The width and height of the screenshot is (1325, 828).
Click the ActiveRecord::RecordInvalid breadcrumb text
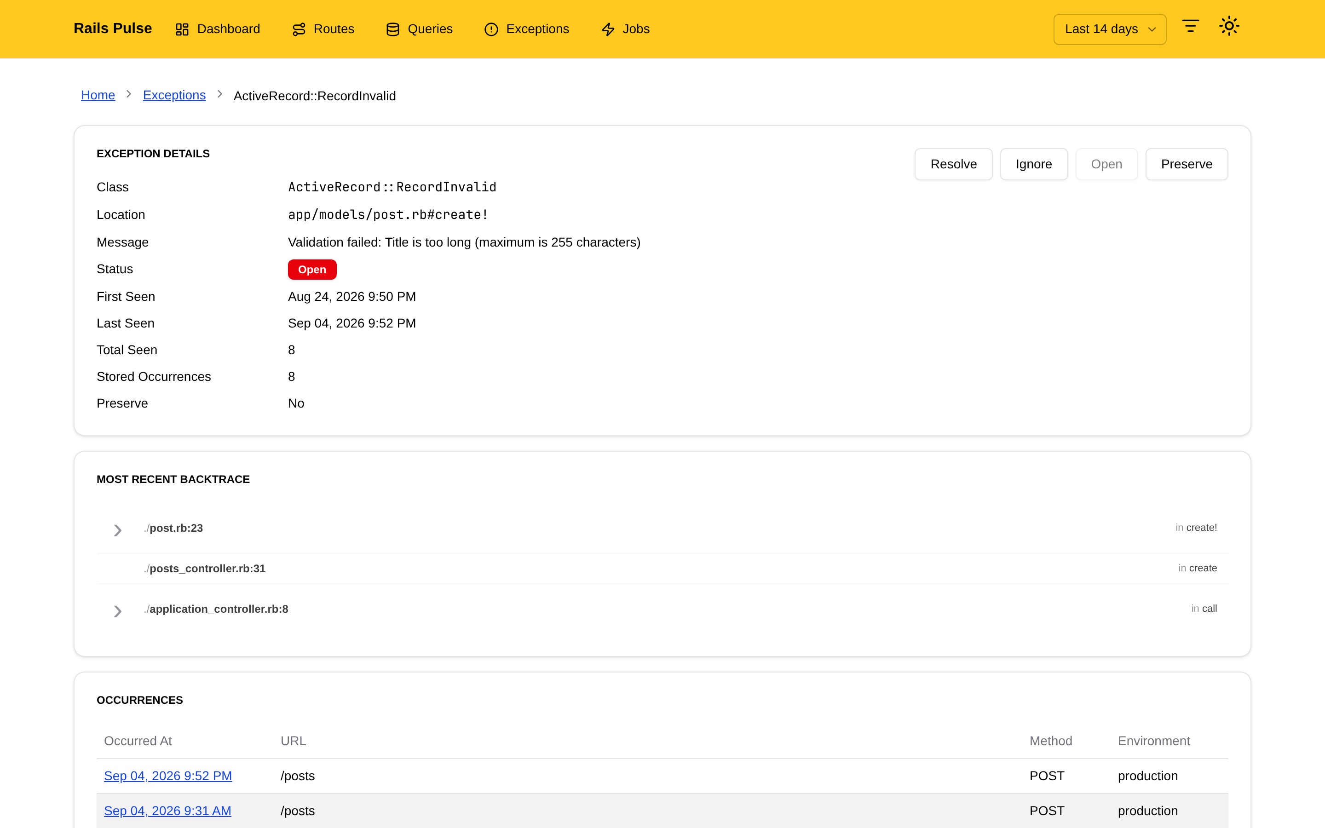pos(315,96)
